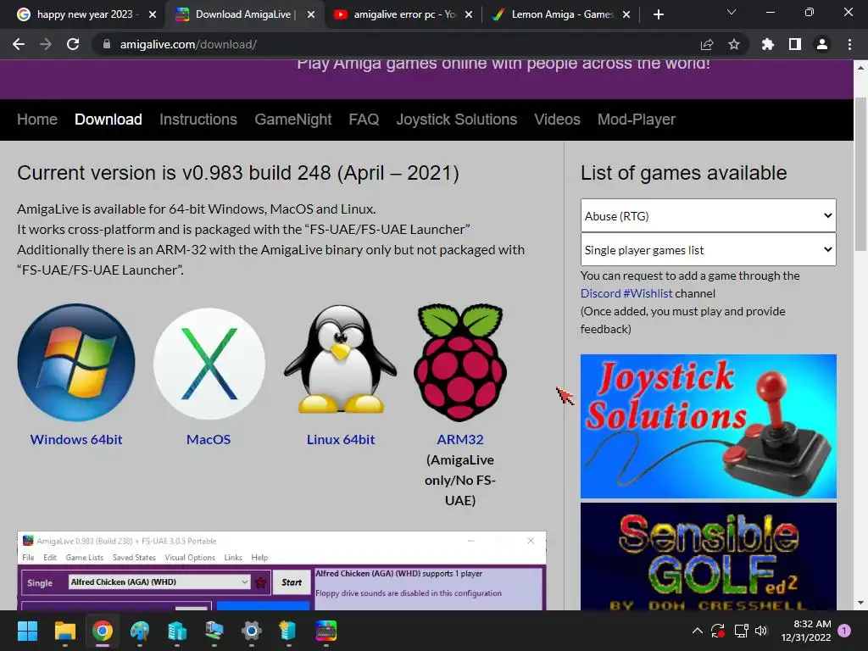Click the AmigaLive app screenshot image
This screenshot has height=651, width=868.
tap(281, 571)
